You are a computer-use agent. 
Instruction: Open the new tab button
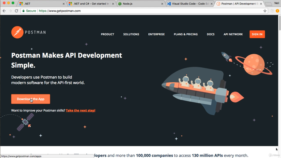click(x=268, y=4)
